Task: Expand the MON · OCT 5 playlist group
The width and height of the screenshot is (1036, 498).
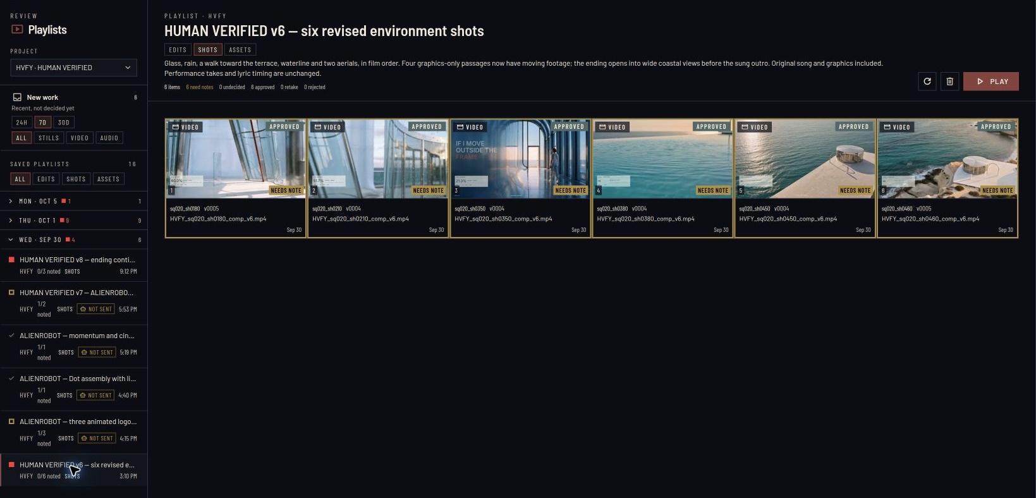Action: [x=73, y=201]
